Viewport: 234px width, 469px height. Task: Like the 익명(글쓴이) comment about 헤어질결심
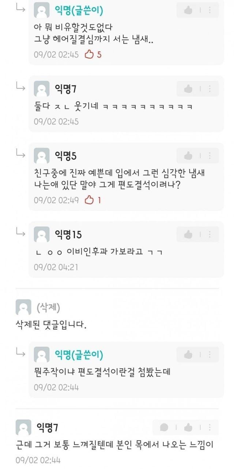click(188, 10)
